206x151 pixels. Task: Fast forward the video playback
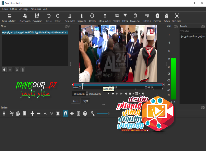[122, 94]
